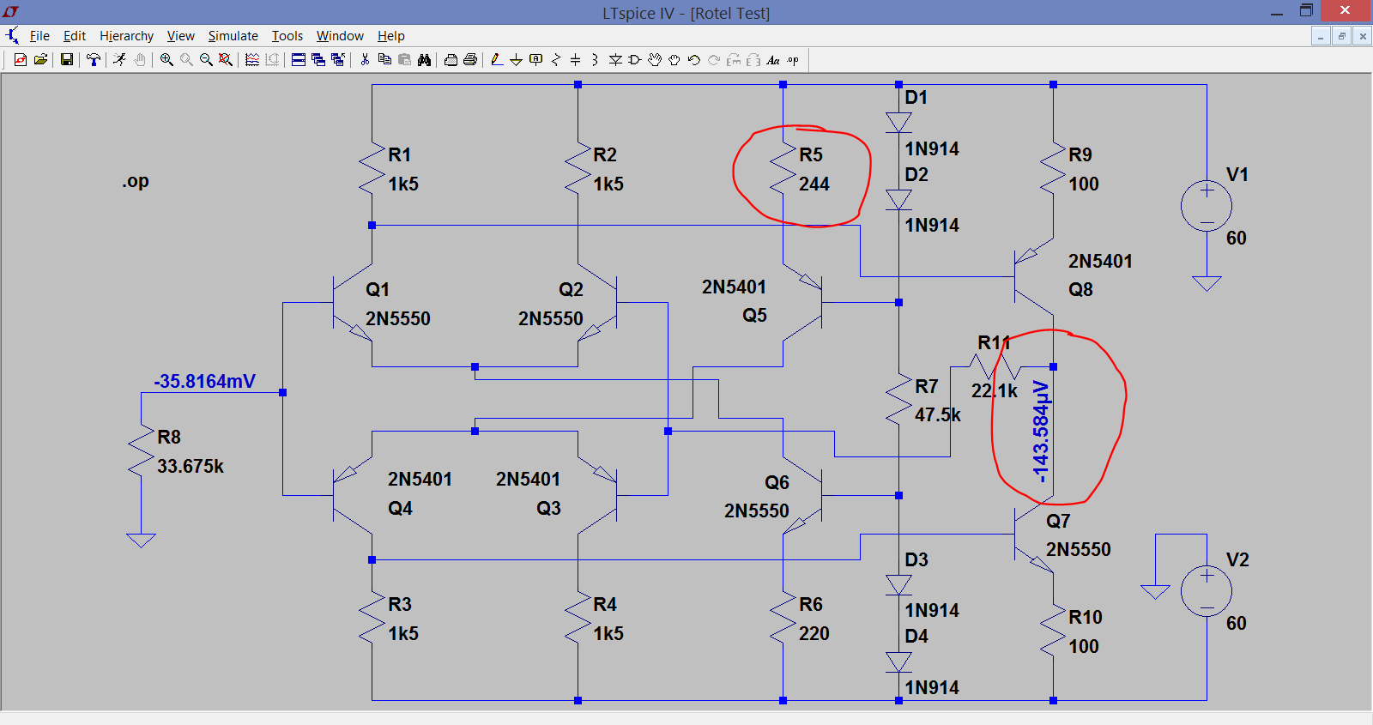
Task: Open the Control Panel hammer icon
Action: point(94,60)
